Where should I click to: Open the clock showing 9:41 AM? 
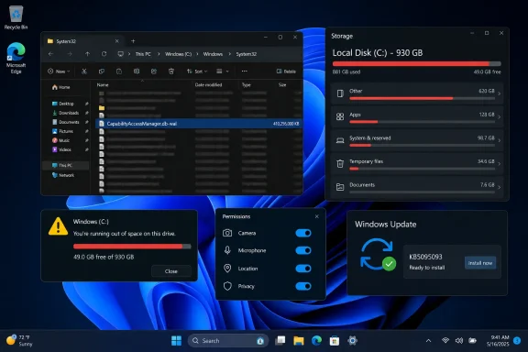coord(498,341)
